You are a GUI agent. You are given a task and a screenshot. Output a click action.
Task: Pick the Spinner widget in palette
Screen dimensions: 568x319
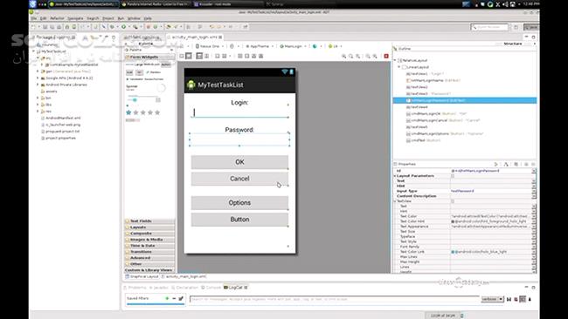(x=133, y=87)
